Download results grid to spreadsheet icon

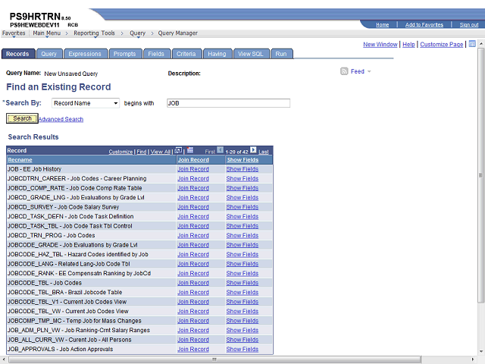190,150
